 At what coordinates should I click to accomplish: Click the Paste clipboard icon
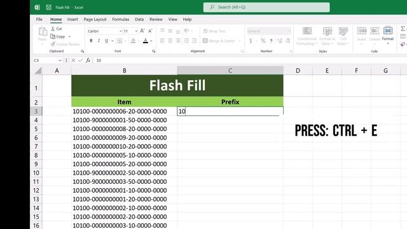[43, 32]
